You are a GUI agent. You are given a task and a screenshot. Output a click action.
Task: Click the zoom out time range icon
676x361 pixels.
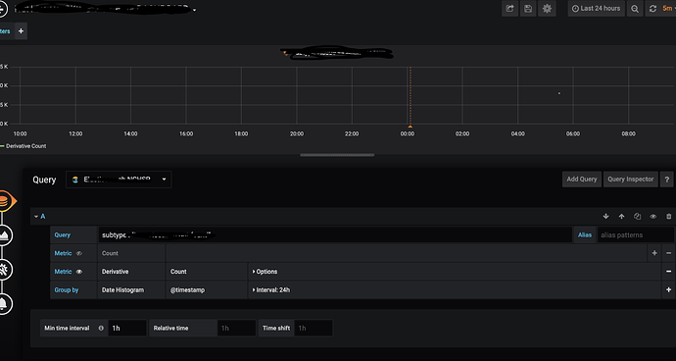tap(635, 9)
